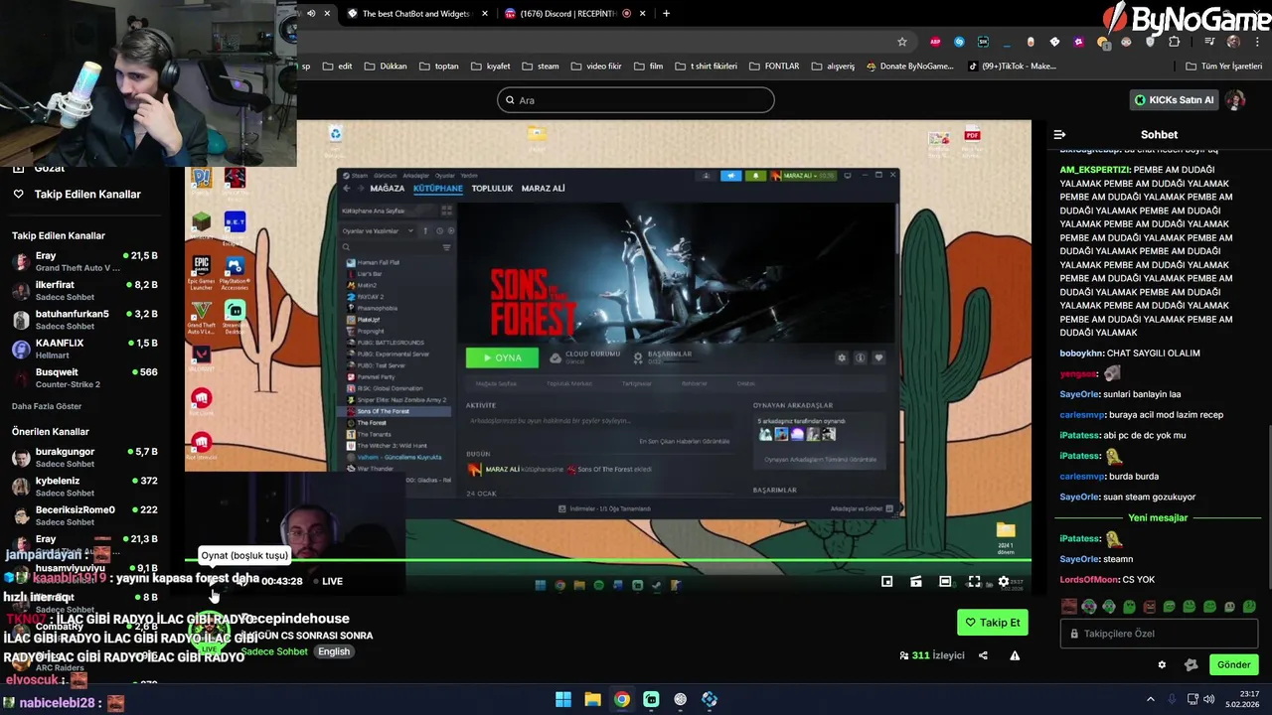The height and width of the screenshot is (715, 1272).
Task: Open batuhanfurkan5 channel in sidebar
Action: [84, 320]
